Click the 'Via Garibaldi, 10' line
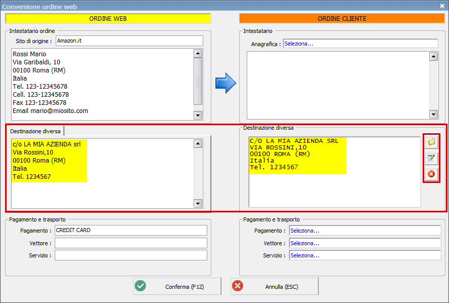449x303 pixels. (36, 62)
